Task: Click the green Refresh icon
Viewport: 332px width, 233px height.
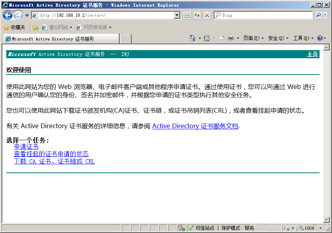Action: [x=197, y=15]
